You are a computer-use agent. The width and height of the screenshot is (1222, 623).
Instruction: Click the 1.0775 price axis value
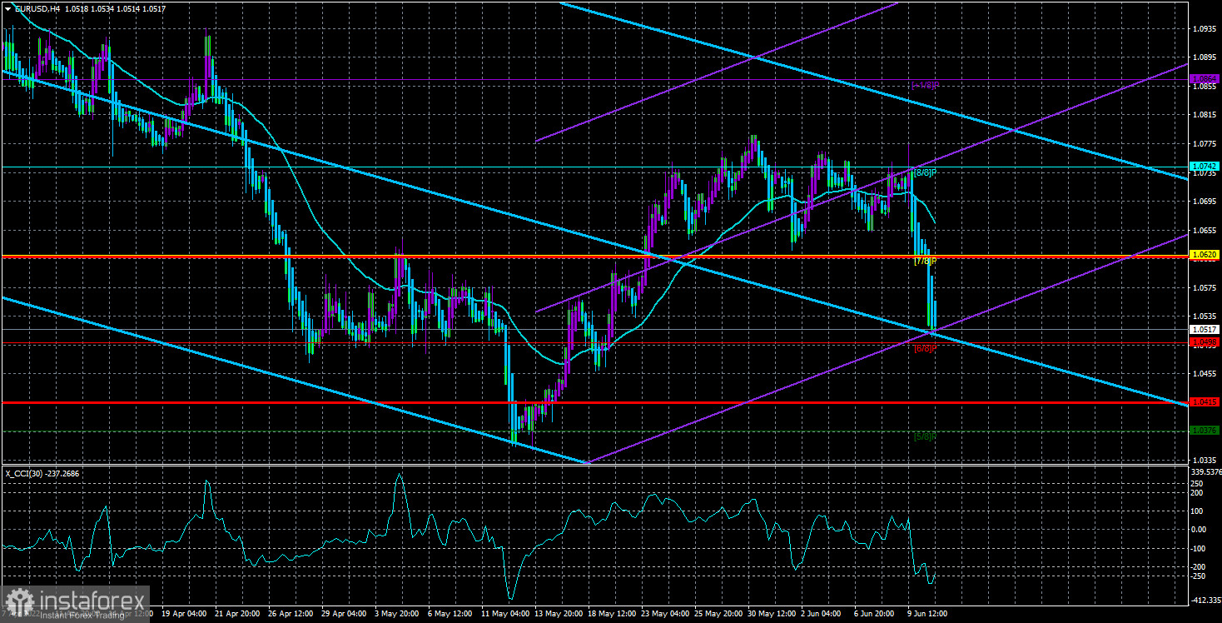1205,144
